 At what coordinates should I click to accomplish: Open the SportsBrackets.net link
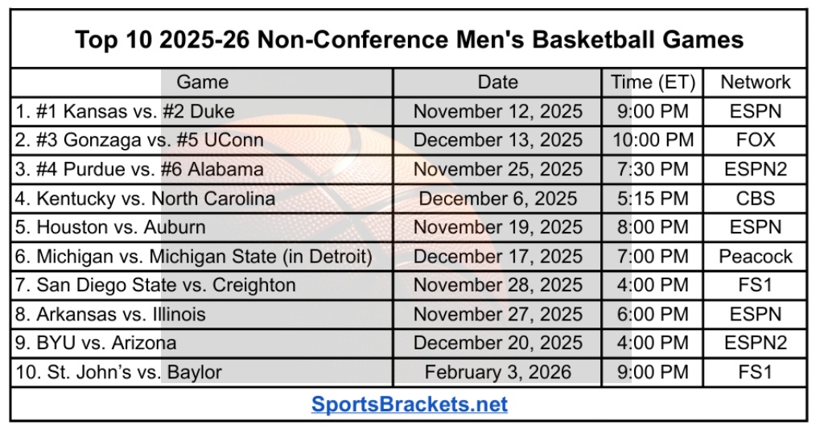tap(410, 403)
